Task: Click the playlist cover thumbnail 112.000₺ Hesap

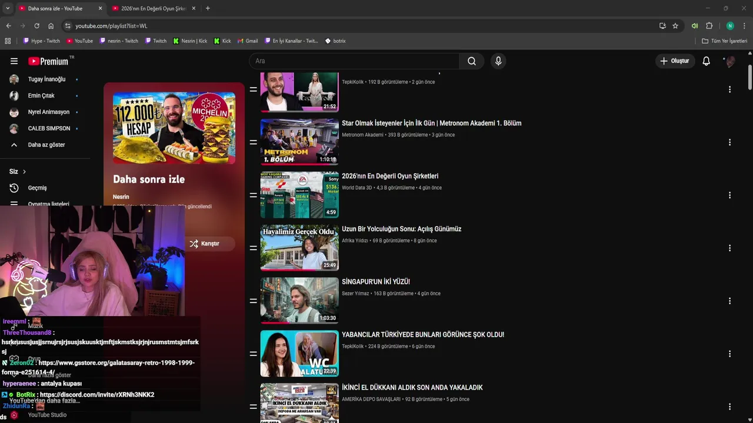Action: point(174,127)
